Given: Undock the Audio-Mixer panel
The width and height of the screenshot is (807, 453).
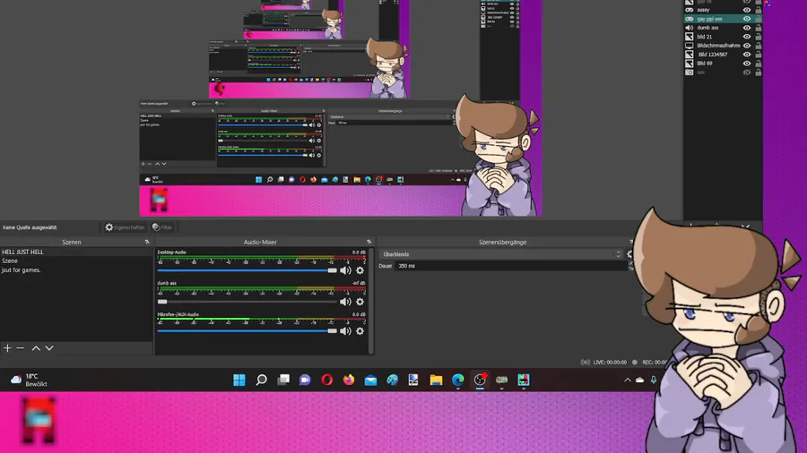Looking at the screenshot, I should 369,242.
